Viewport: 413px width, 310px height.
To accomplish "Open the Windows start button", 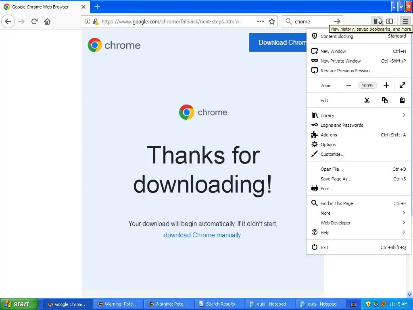I will 19,304.
